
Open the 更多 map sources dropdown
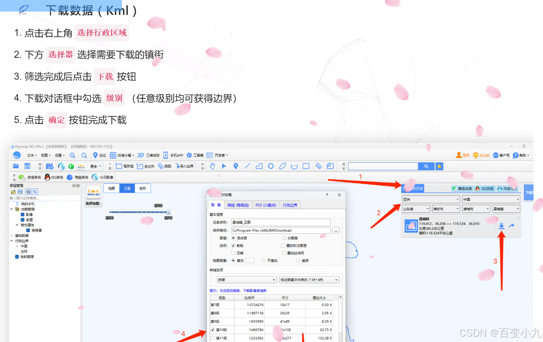[x=96, y=166]
